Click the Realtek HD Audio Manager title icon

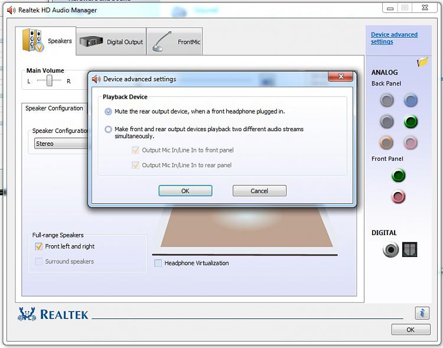click(x=11, y=10)
